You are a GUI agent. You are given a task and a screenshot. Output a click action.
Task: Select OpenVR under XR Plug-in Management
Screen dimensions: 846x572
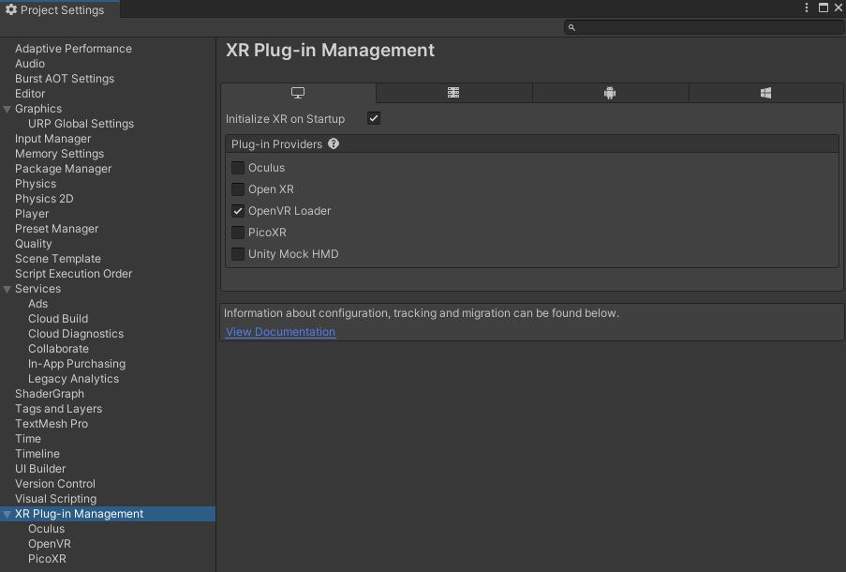pyautogui.click(x=49, y=544)
